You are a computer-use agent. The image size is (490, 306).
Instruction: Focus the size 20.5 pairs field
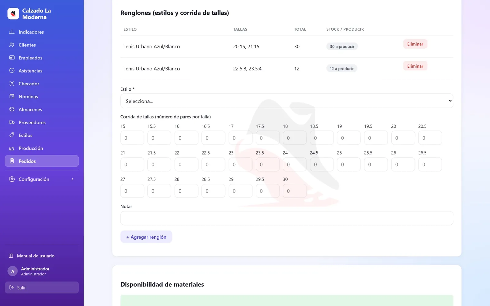(430, 138)
